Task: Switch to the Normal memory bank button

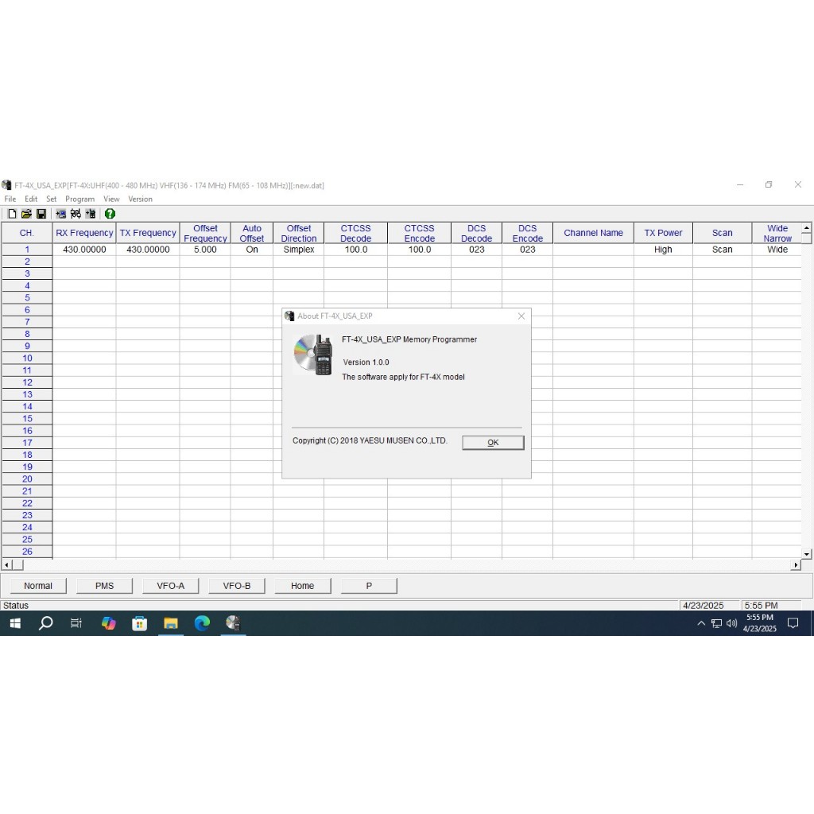Action: point(38,586)
